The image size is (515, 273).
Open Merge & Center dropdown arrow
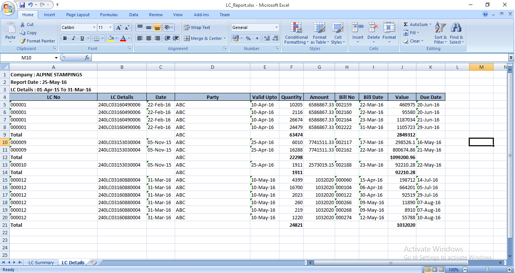[224, 38]
